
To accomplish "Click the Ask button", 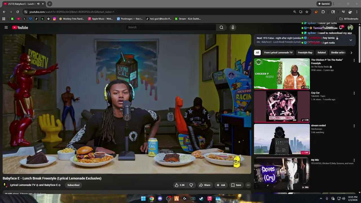I will [x=221, y=185].
